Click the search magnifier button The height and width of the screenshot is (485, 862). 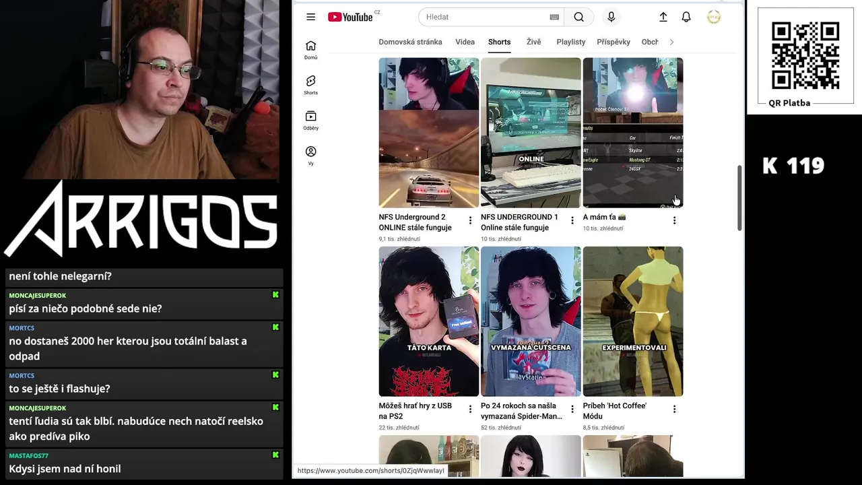579,17
